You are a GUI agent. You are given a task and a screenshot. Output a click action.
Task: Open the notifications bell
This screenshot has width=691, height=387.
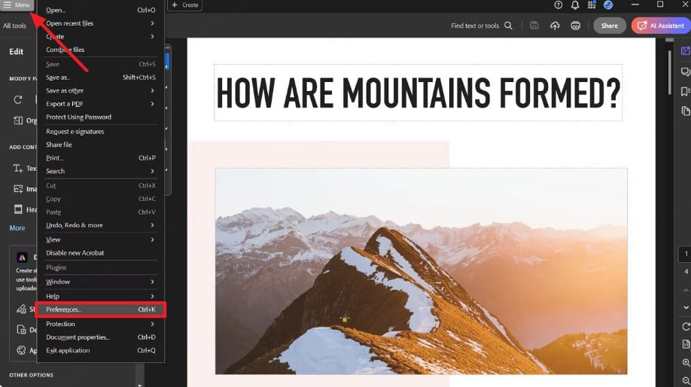(x=575, y=5)
